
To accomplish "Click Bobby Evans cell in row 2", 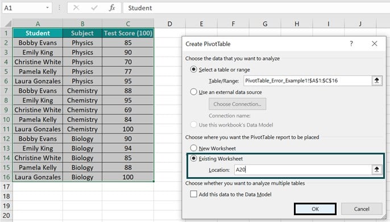I will click(x=38, y=43).
